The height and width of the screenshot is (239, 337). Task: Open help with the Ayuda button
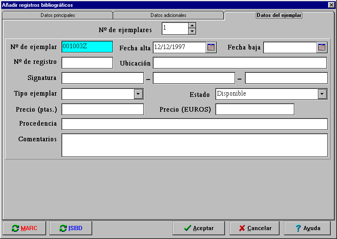point(307,228)
